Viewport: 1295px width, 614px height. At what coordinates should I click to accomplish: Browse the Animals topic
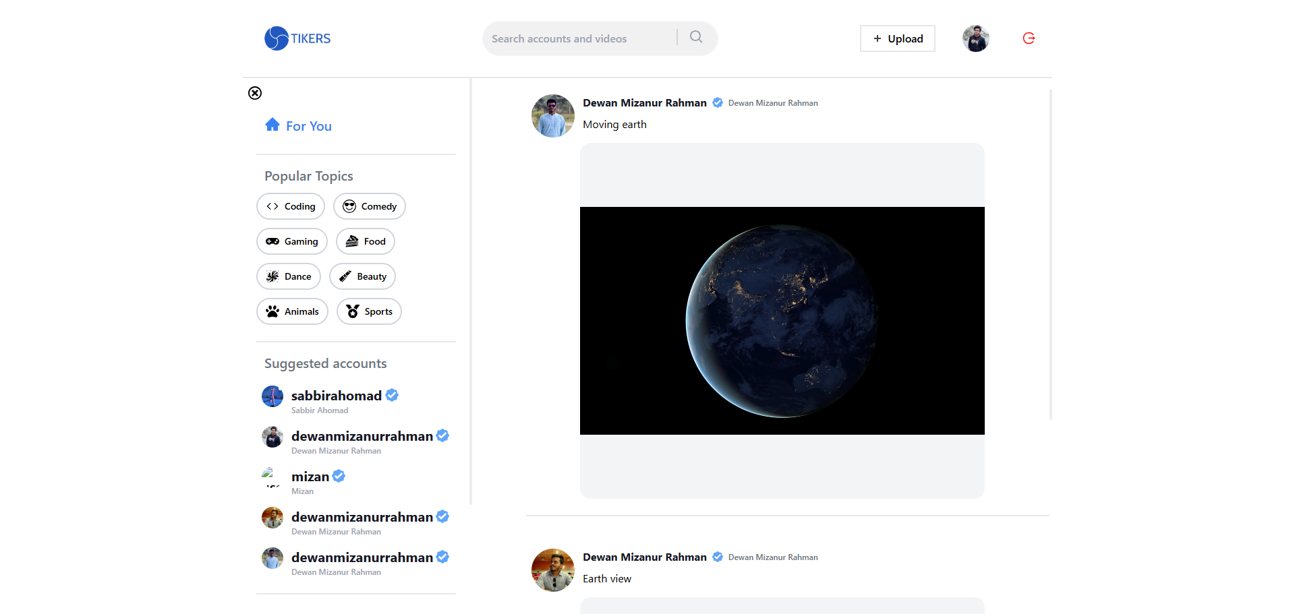click(x=292, y=311)
